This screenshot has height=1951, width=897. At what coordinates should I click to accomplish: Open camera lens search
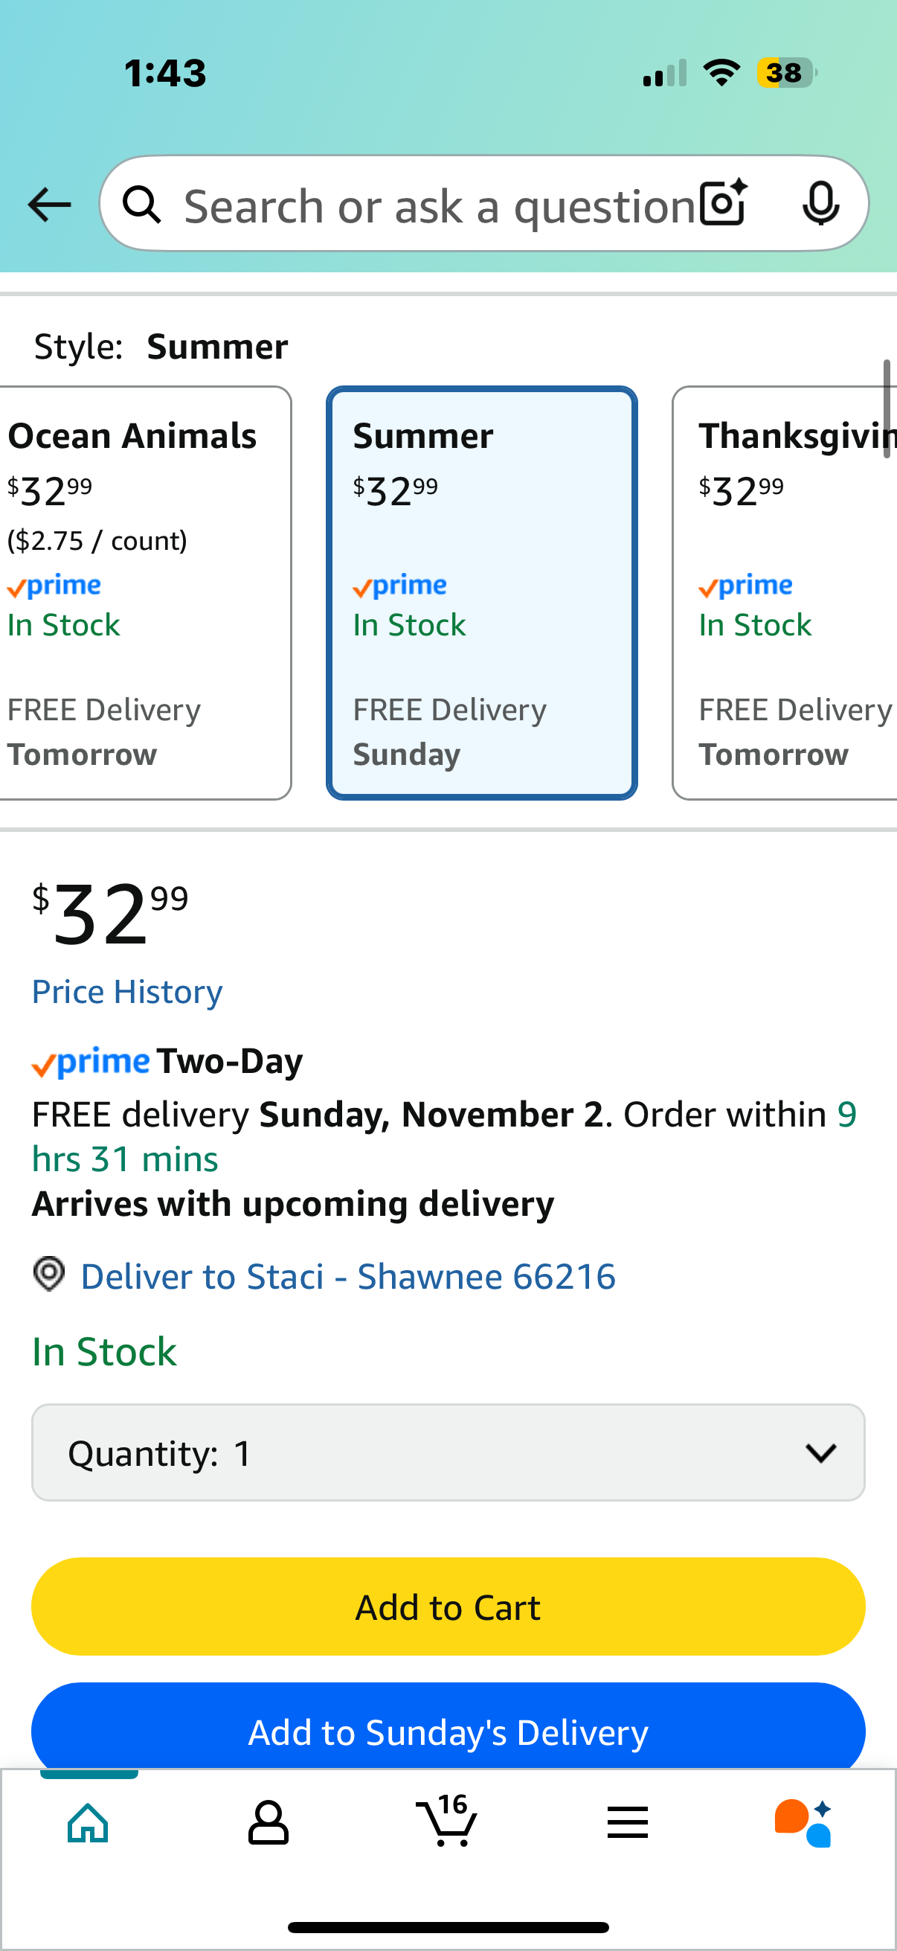point(723,204)
